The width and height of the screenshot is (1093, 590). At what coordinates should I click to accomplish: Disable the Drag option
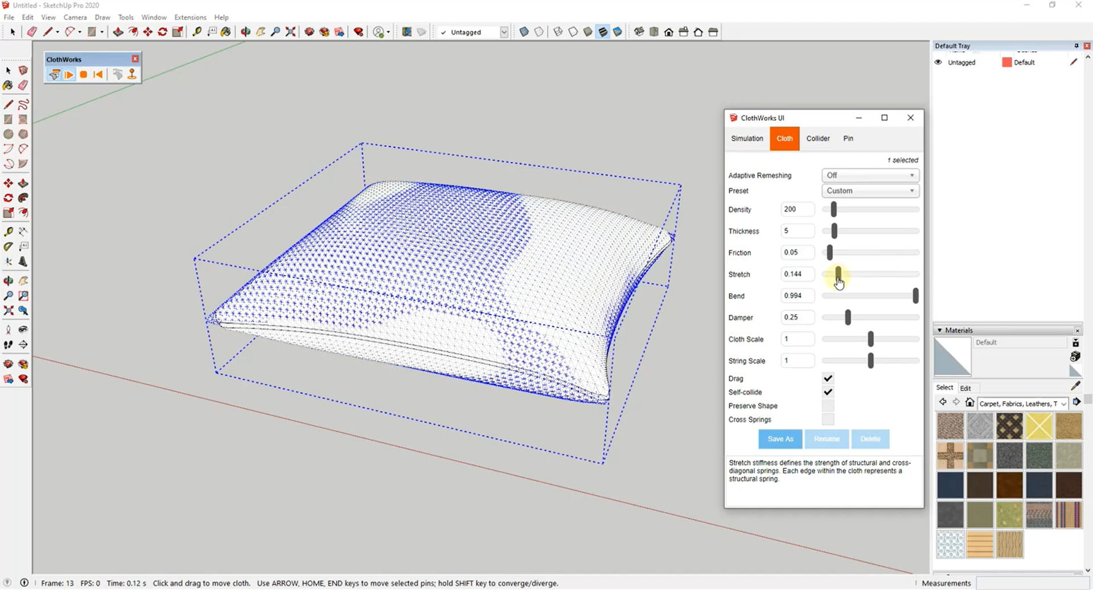pos(828,378)
